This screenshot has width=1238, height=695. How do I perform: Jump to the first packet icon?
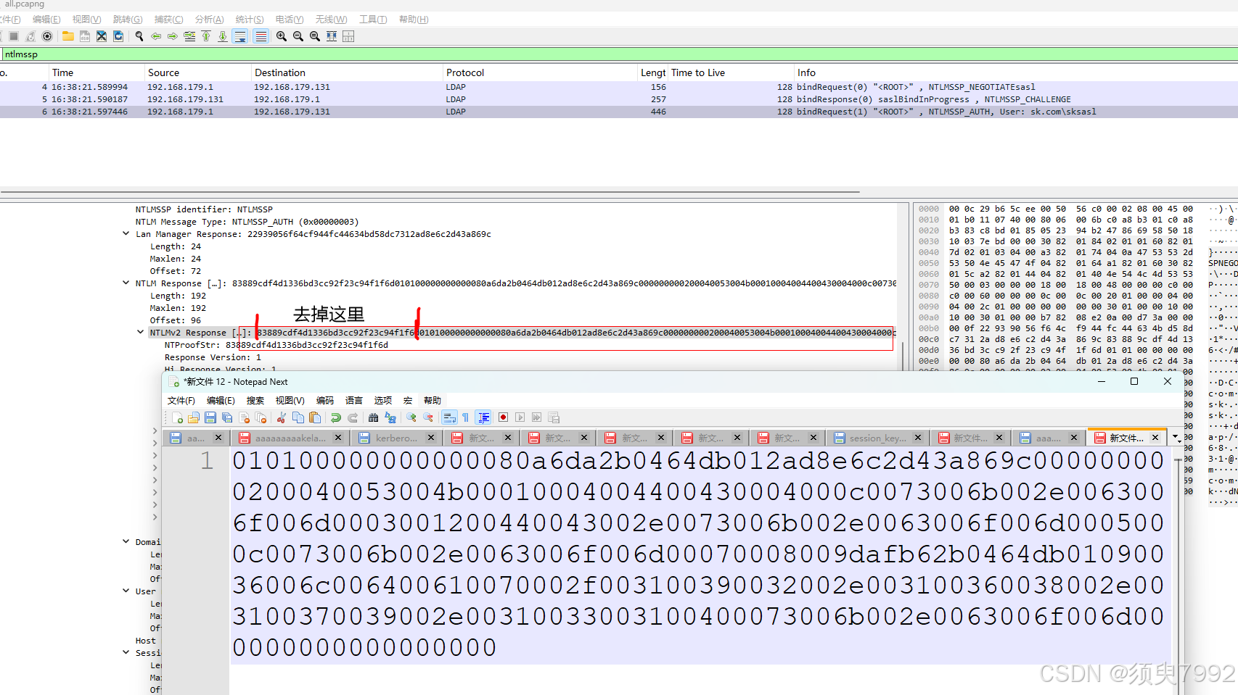click(206, 36)
